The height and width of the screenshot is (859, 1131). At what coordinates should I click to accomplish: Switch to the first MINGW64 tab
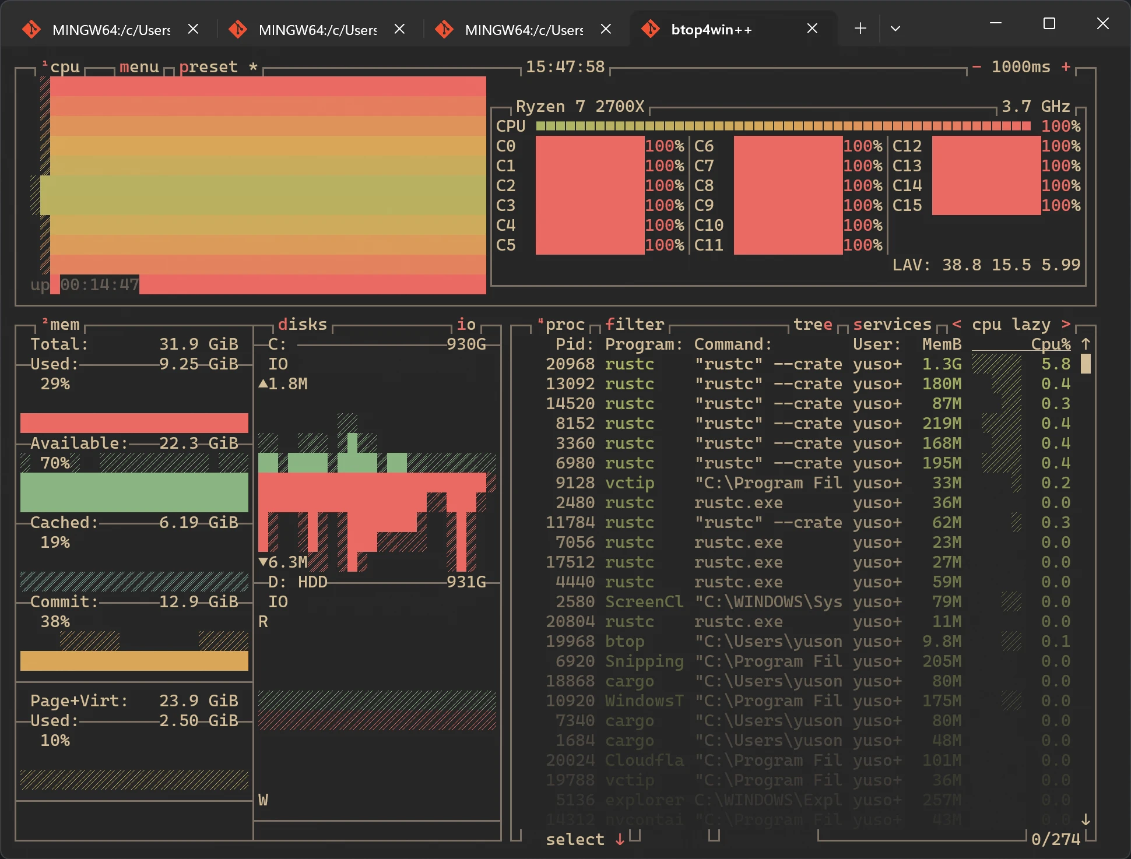click(x=111, y=29)
